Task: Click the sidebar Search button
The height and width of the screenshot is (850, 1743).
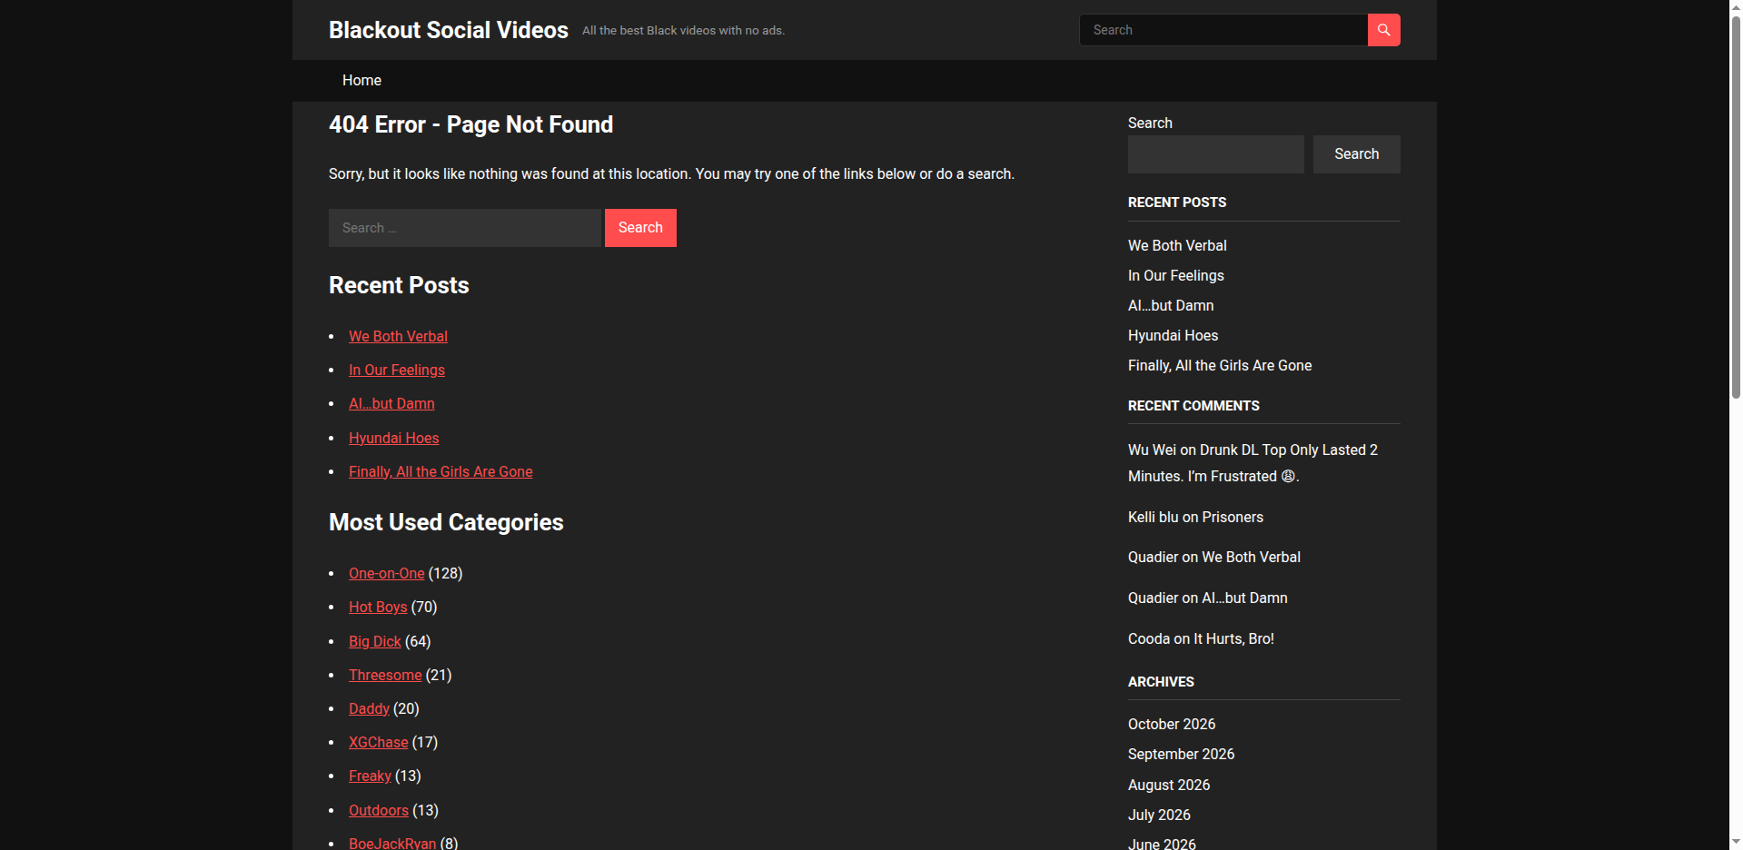Action: 1356,154
